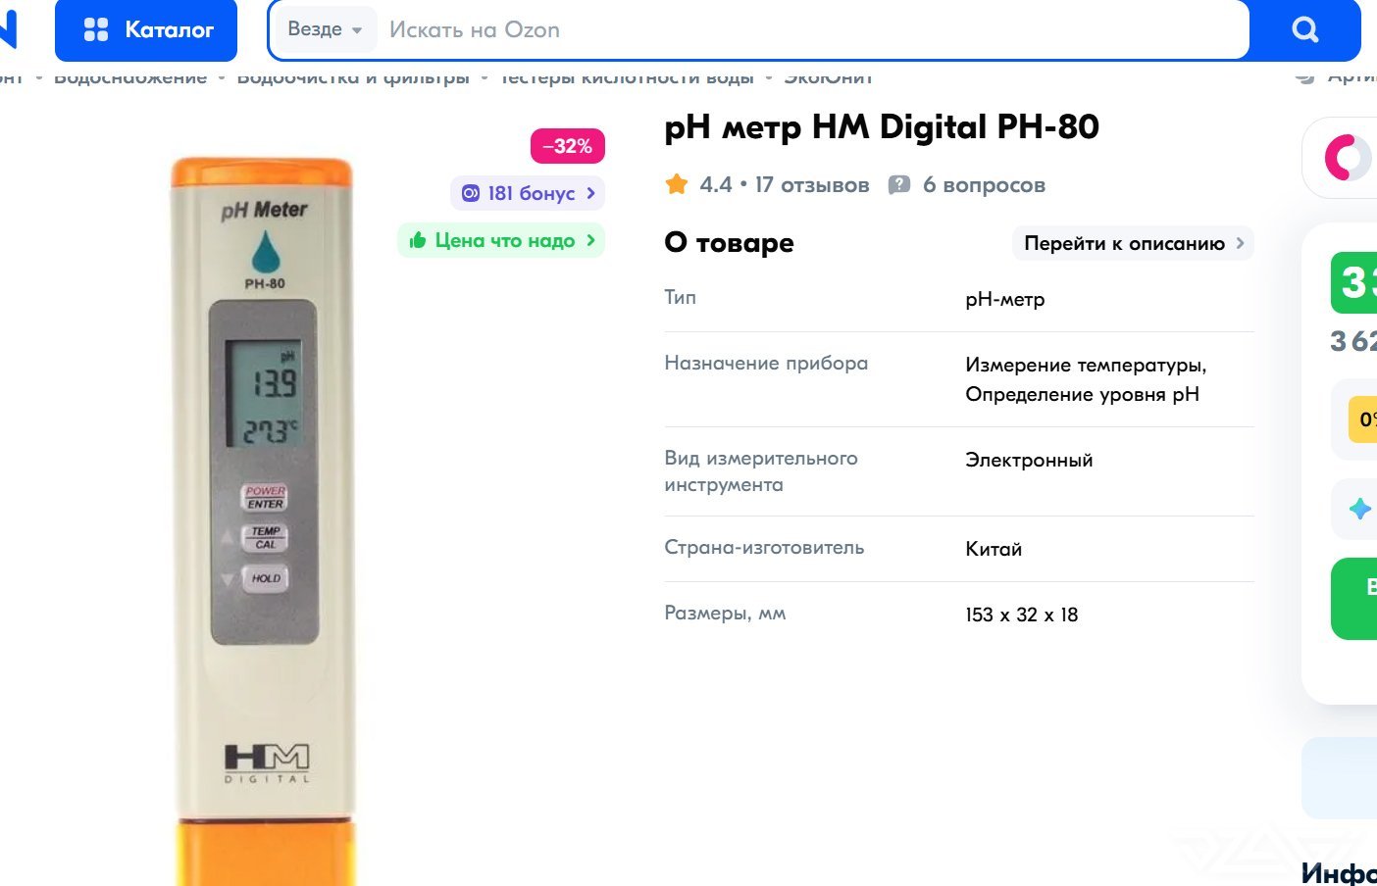Click the magnifier search button

coord(1304,29)
